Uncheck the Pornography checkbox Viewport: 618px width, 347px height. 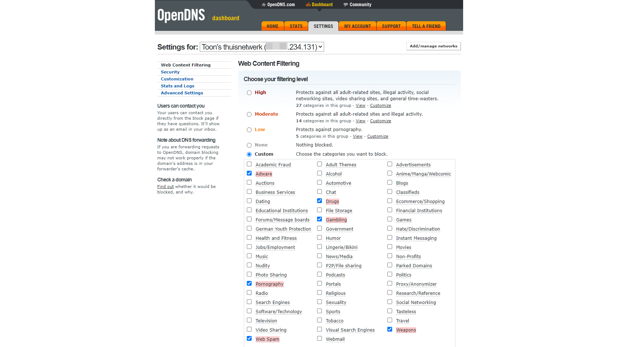(x=249, y=283)
